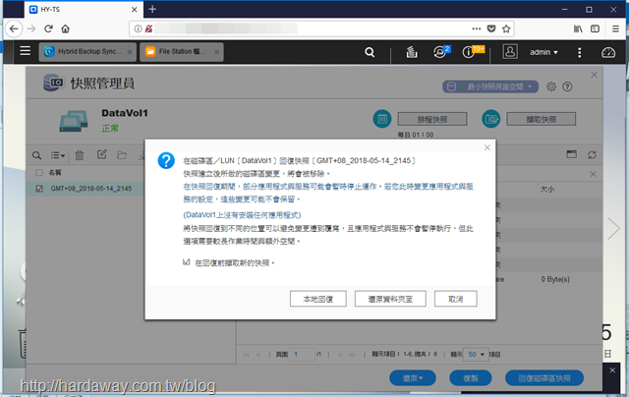Close the Hybrid Backup Sync tab

130,52
